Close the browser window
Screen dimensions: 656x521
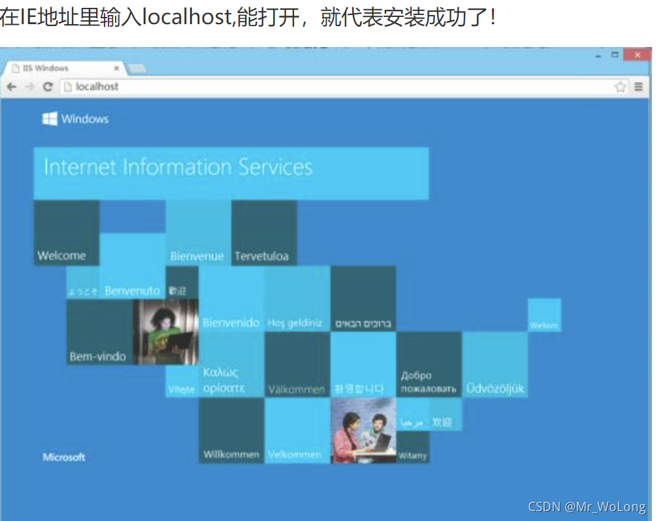[x=638, y=55]
